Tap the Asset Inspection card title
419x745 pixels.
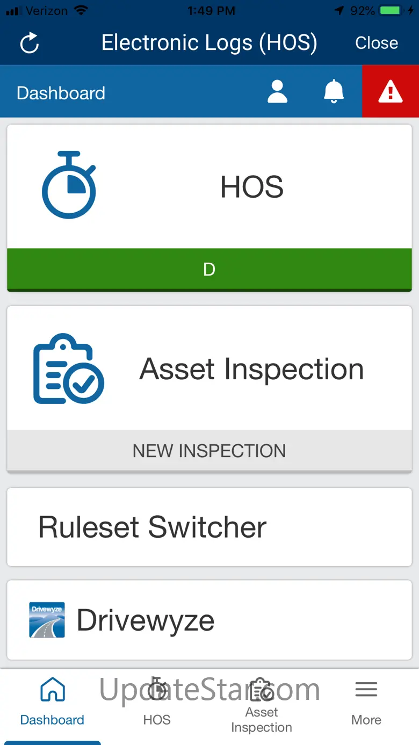coord(252,369)
